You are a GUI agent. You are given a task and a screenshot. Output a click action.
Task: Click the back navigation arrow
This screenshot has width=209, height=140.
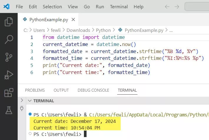(167, 6)
